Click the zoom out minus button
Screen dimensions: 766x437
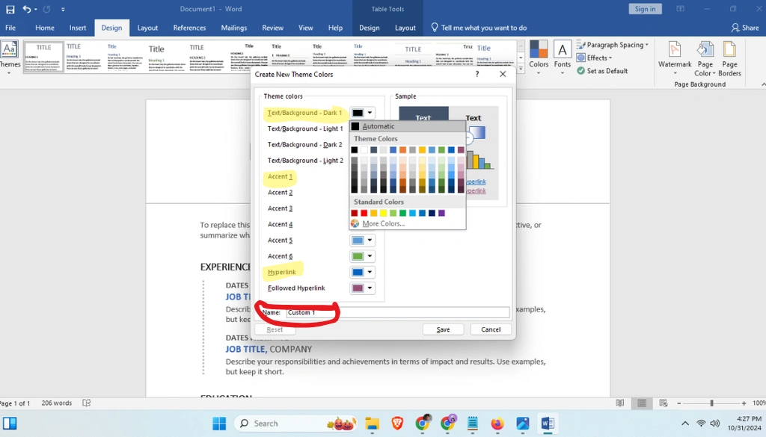point(679,403)
